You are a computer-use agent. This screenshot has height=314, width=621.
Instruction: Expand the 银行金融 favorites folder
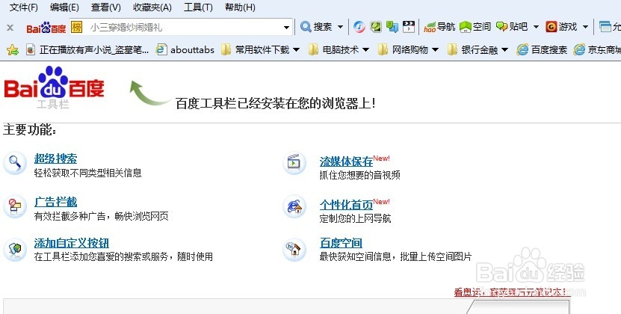pos(478,49)
